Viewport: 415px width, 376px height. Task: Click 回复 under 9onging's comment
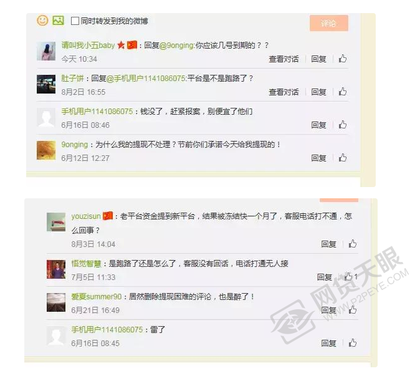[x=318, y=158]
